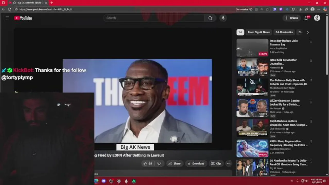Show more filter chips with arrow
This screenshot has height=185, width=329.
pyautogui.click(x=308, y=32)
